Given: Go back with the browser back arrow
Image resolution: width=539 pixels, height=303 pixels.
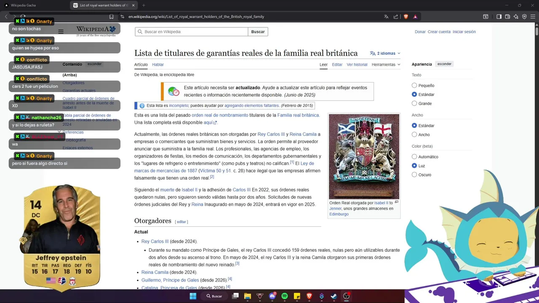Looking at the screenshot, I should click(x=6, y=17).
